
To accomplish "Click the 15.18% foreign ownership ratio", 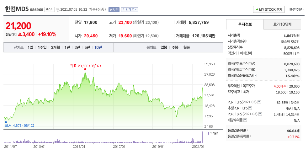I will click(x=293, y=76).
